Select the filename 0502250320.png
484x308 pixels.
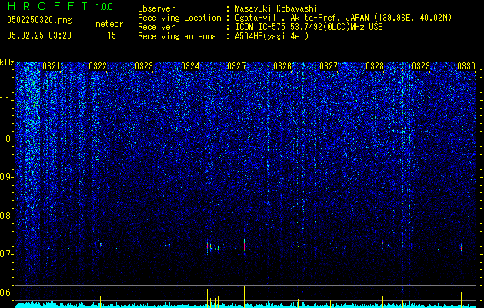point(39,20)
